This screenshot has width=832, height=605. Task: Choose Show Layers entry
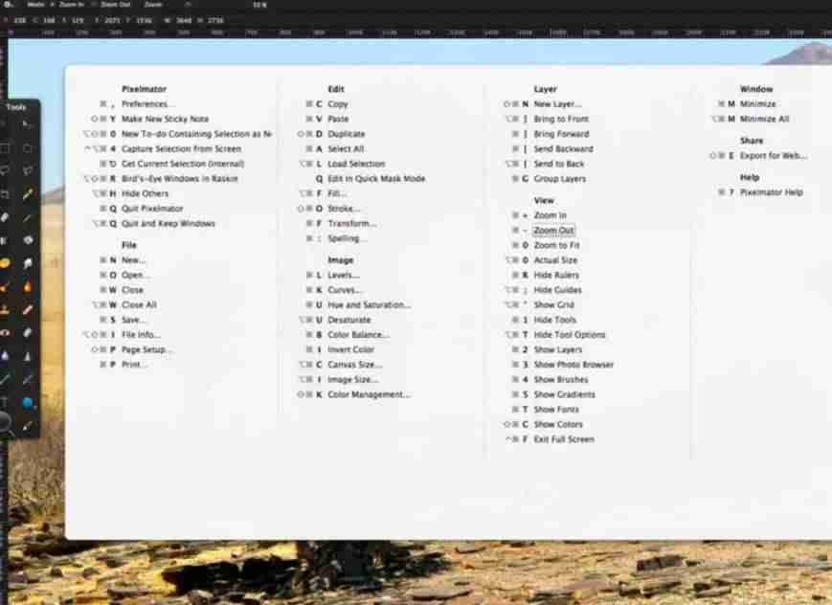coord(557,349)
